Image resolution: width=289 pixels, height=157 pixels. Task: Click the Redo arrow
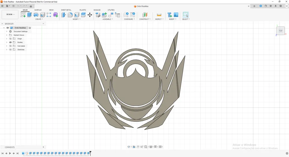[x=24, y=6]
